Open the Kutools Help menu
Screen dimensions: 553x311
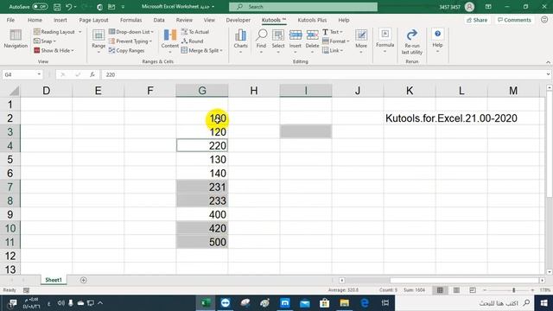437,41
